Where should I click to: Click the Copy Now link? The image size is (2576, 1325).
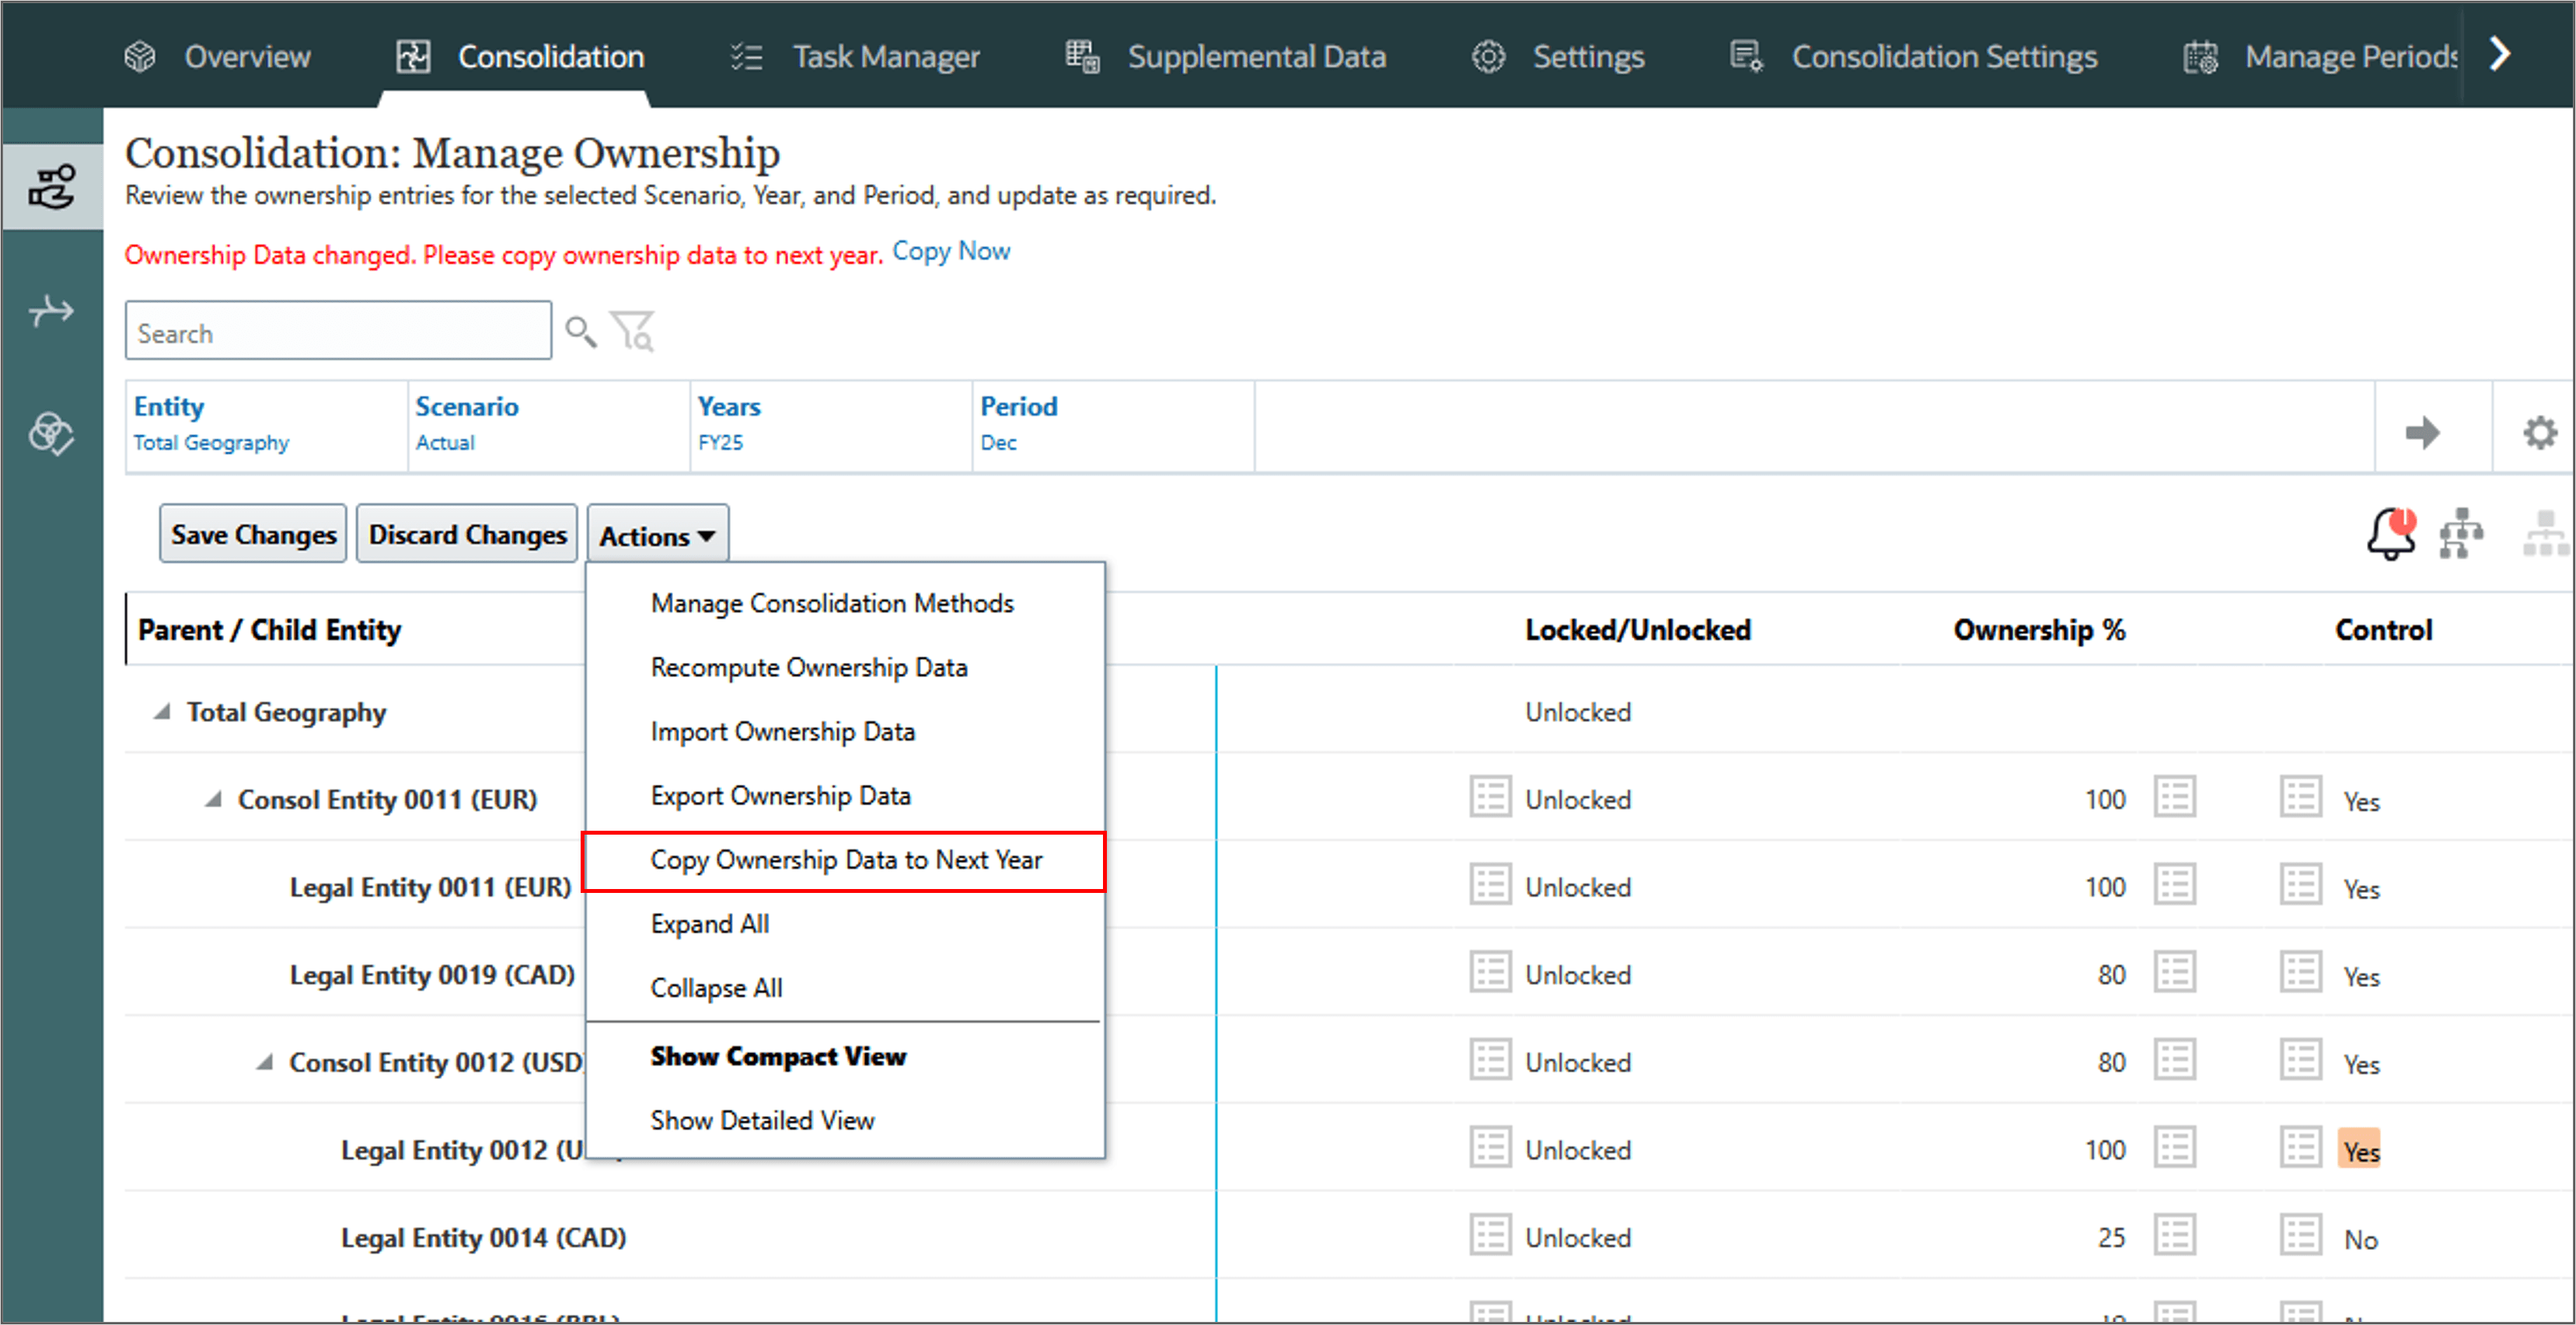coord(950,252)
